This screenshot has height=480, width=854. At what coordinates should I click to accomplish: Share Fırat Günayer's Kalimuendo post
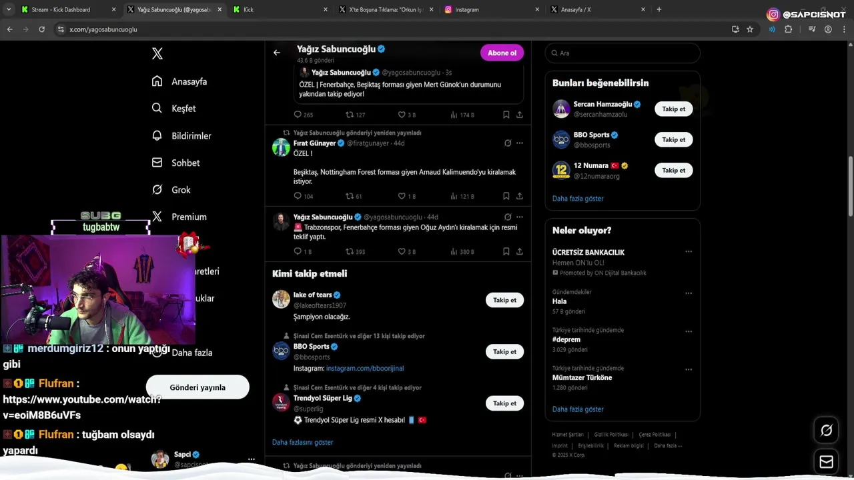coord(519,196)
